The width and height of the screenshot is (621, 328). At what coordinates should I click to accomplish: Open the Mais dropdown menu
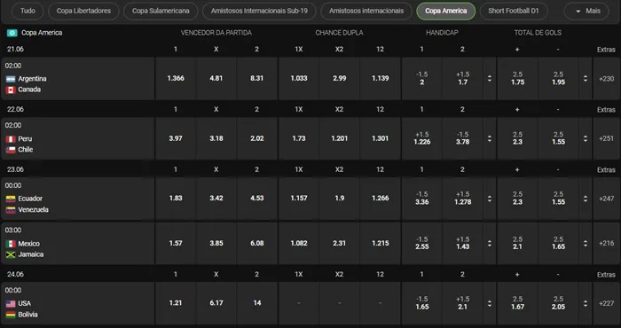coord(586,11)
